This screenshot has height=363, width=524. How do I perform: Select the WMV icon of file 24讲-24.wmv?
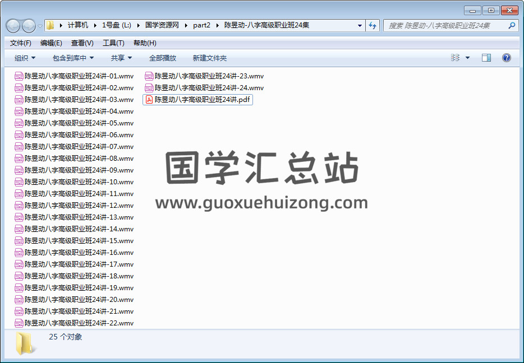pyautogui.click(x=149, y=88)
